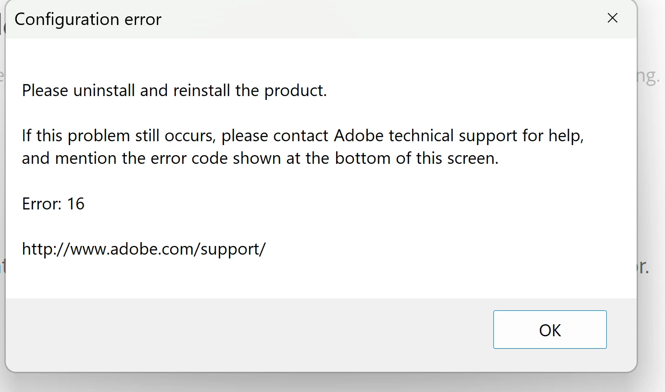The width and height of the screenshot is (665, 392).
Task: Click the word "Please" starting the message
Action: [45, 90]
